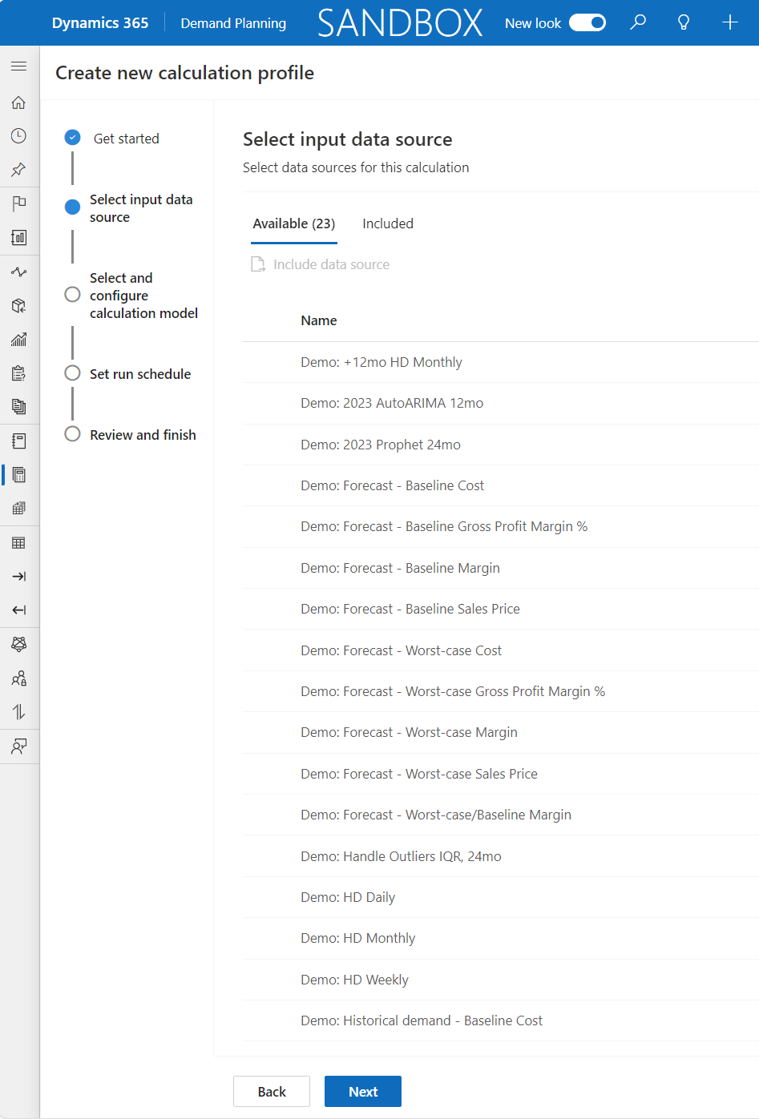Select row Demo: 2023 AutoARIMA 12mo
Viewport: 759px width, 1119px height.
[501, 403]
